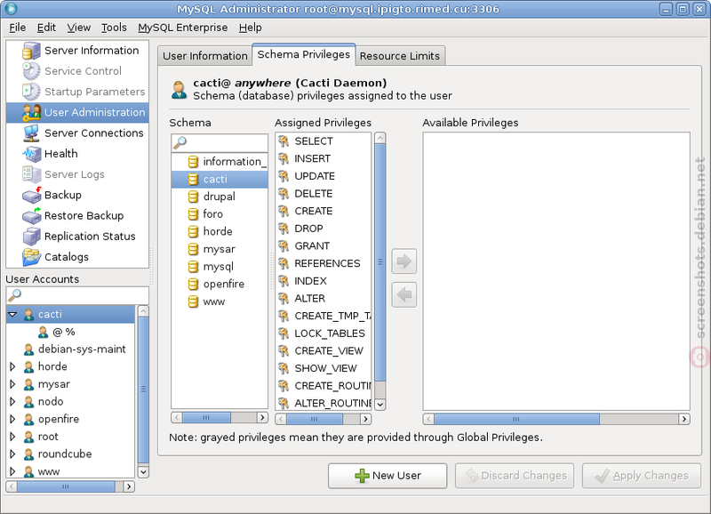Screen dimensions: 711x514
Task: Click the GRANT privilege key icon
Action: click(x=284, y=246)
